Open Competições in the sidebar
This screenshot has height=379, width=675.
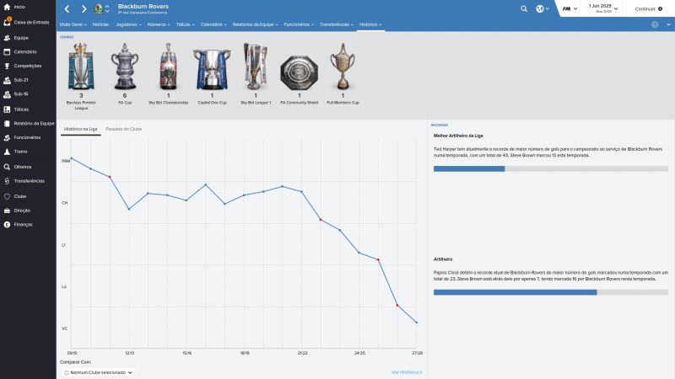click(x=27, y=65)
